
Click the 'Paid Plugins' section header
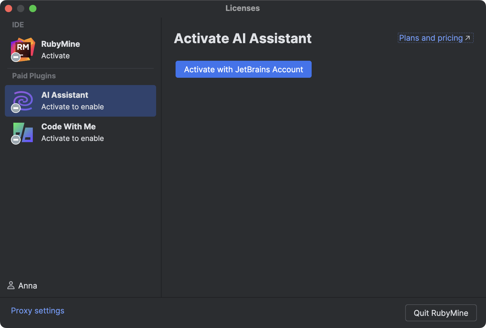34,76
